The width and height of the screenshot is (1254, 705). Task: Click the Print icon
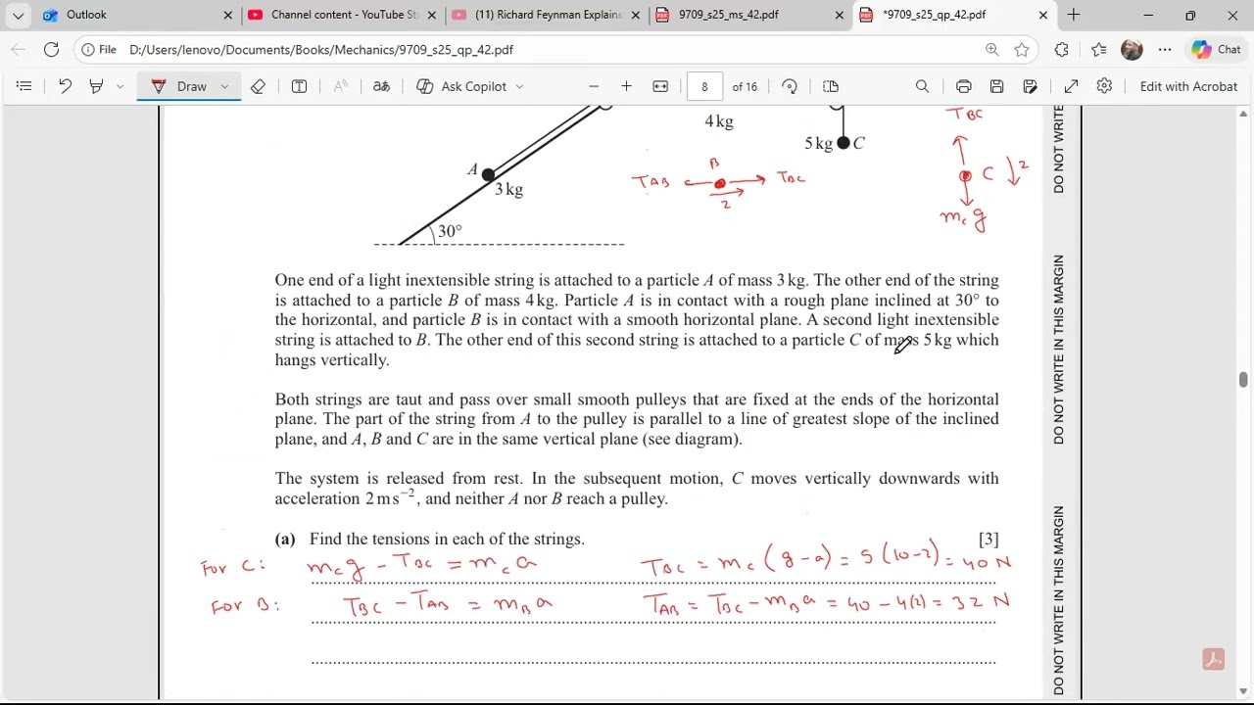963,86
